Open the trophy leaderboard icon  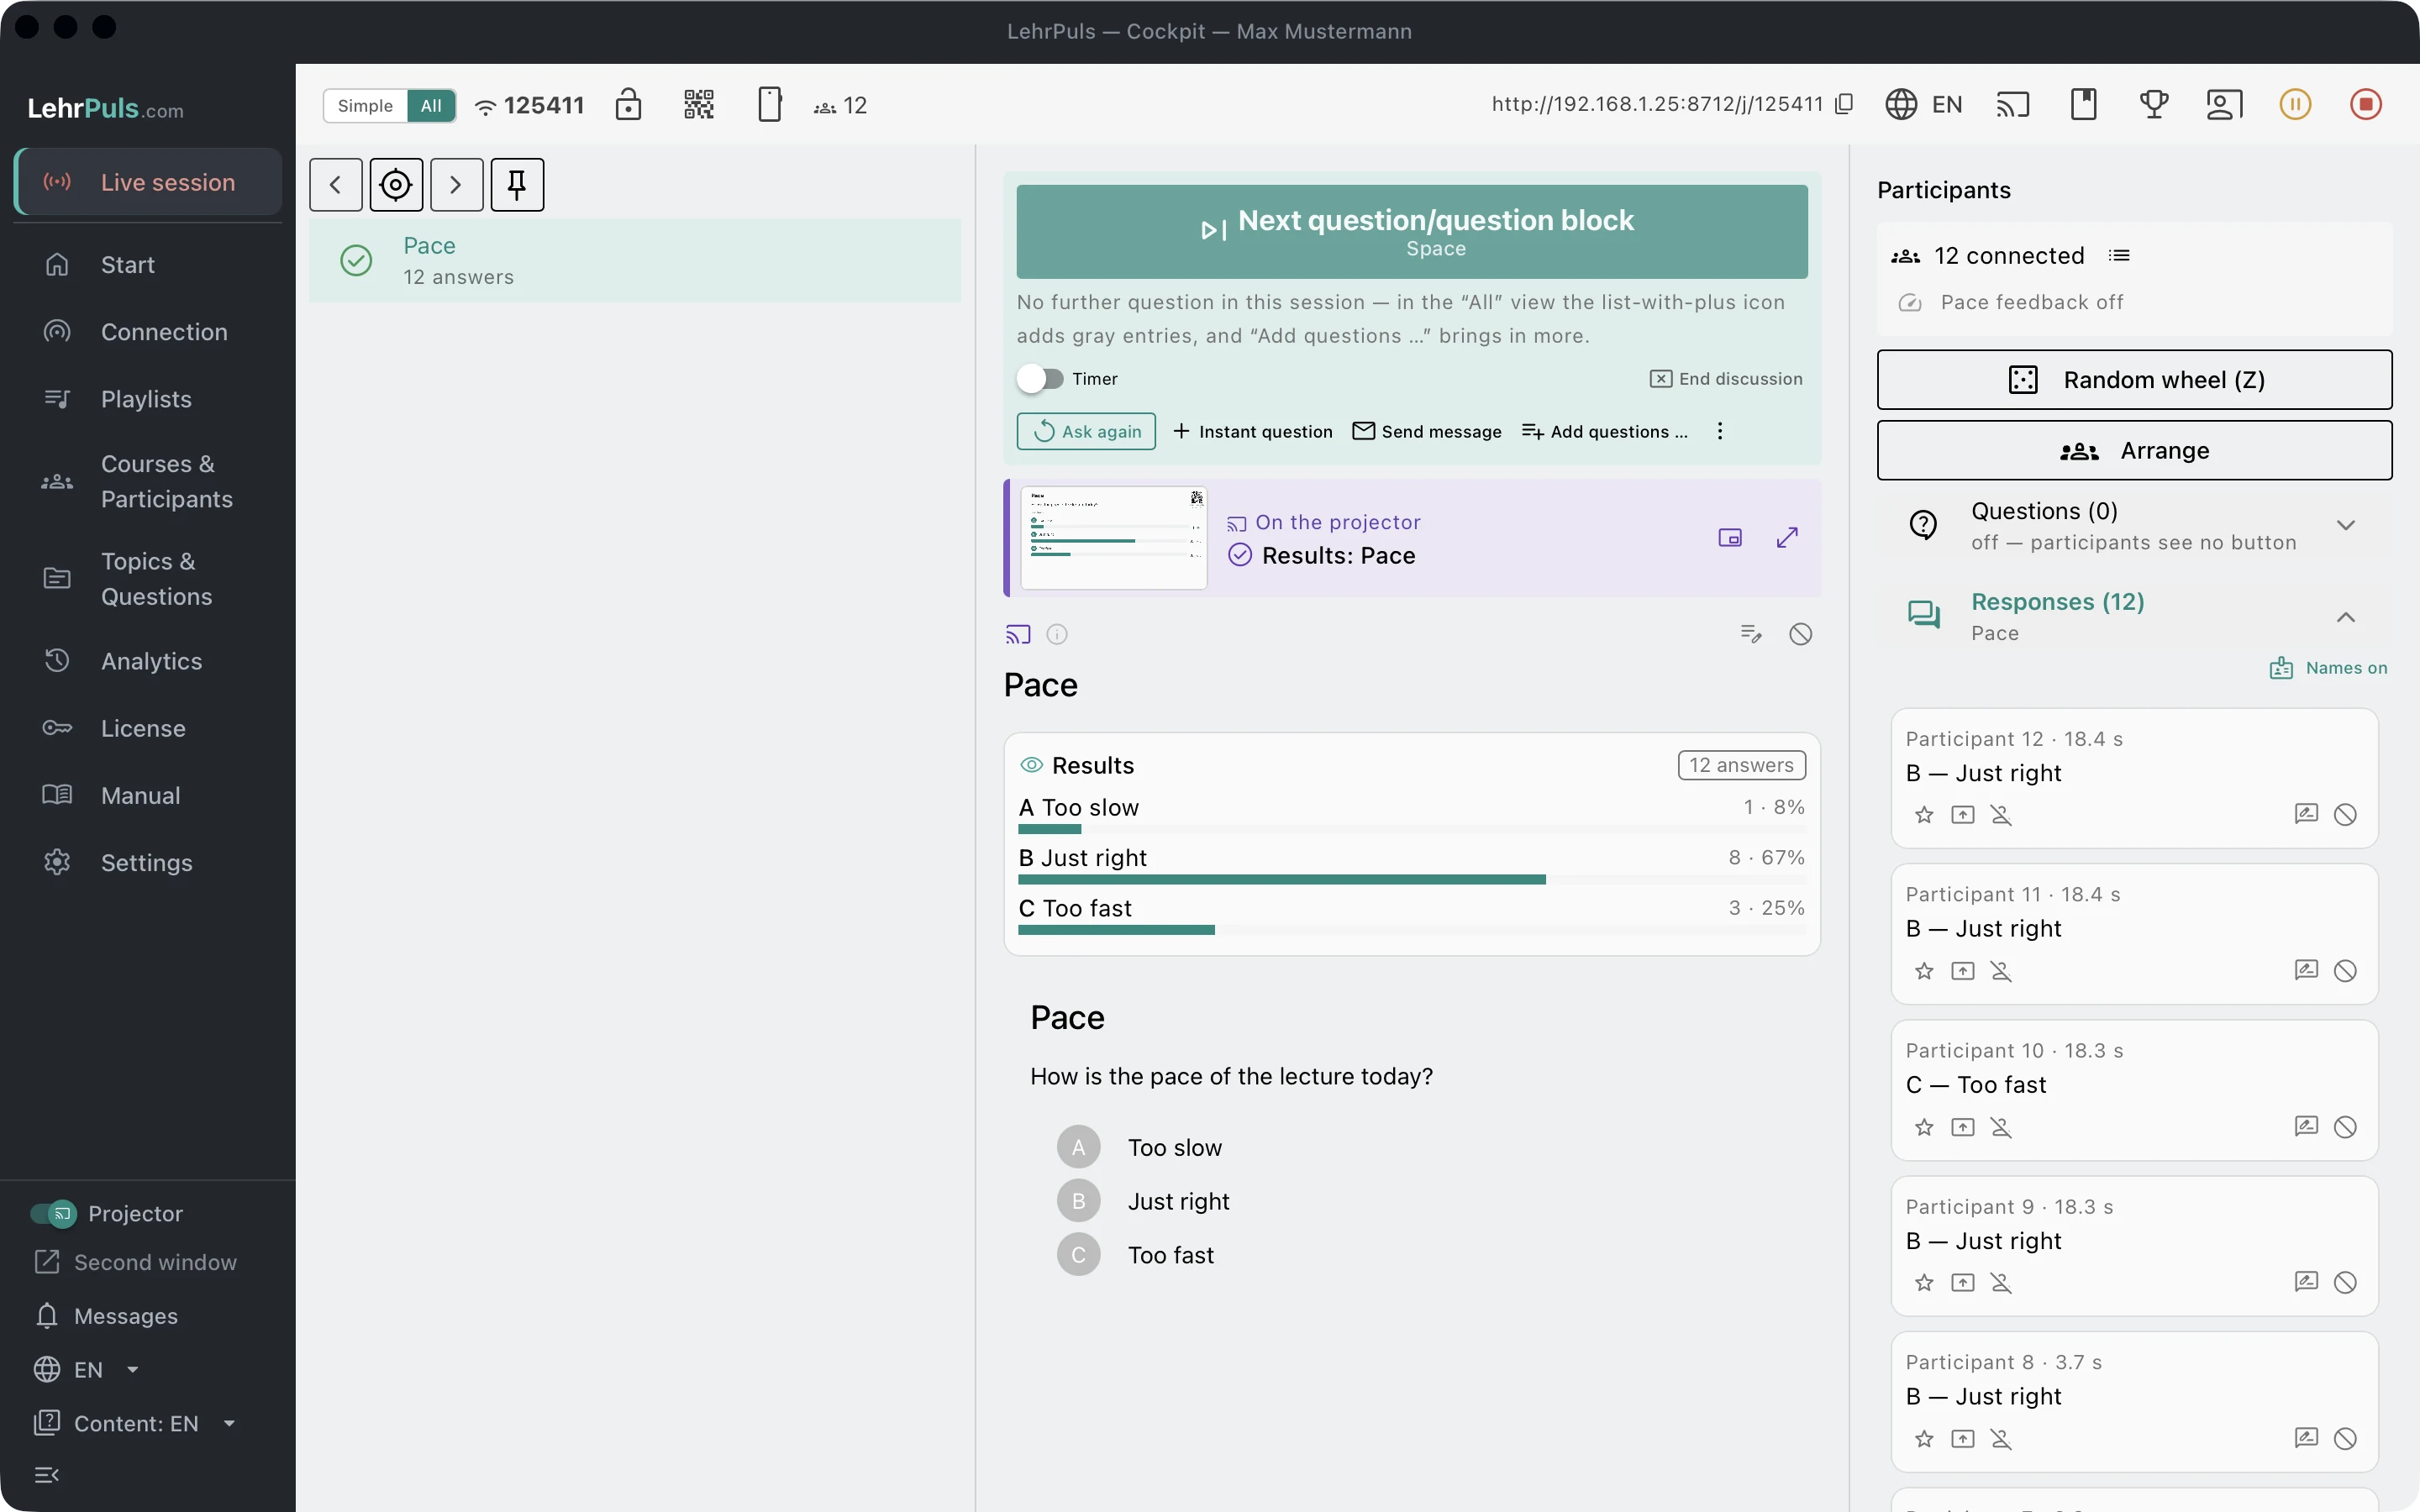click(2154, 104)
